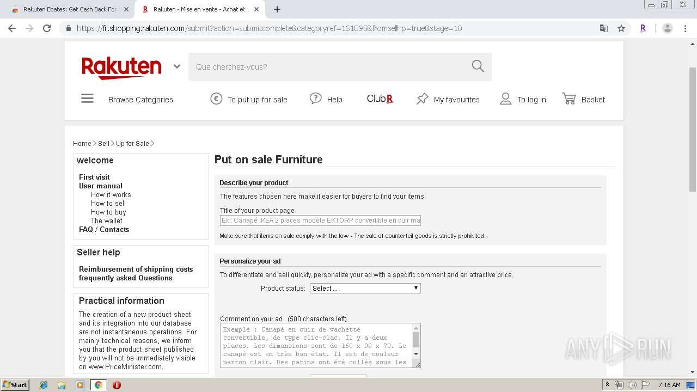Open Chrome profile avatar
This screenshot has width=697, height=392.
[x=668, y=28]
